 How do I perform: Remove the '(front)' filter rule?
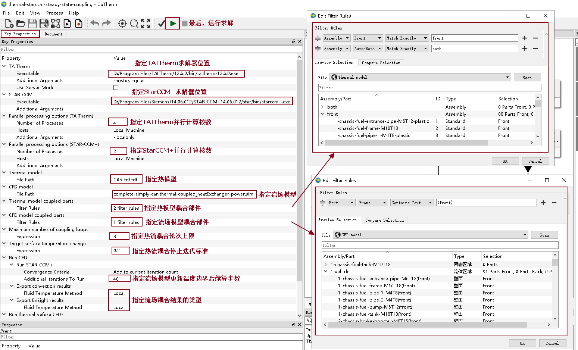pyautogui.click(x=554, y=203)
